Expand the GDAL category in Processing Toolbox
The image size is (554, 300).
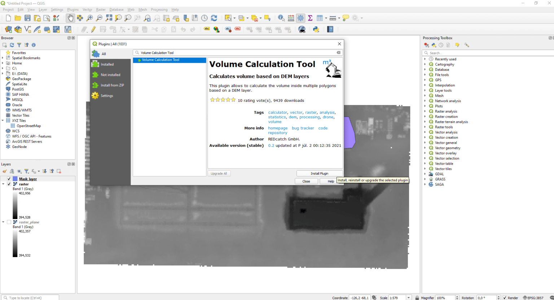click(x=426, y=174)
